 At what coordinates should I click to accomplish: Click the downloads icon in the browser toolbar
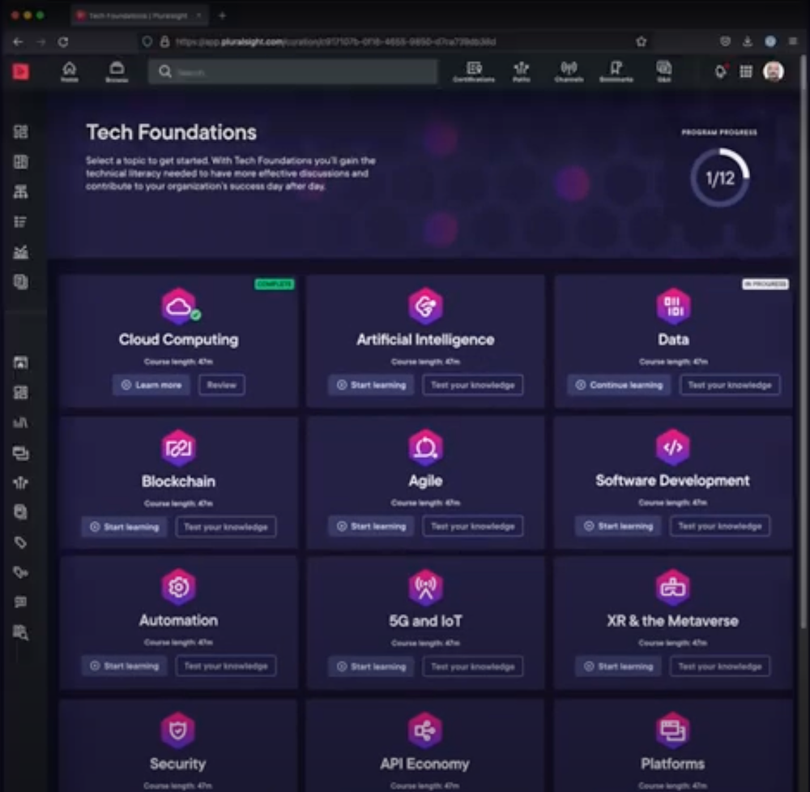(x=747, y=41)
